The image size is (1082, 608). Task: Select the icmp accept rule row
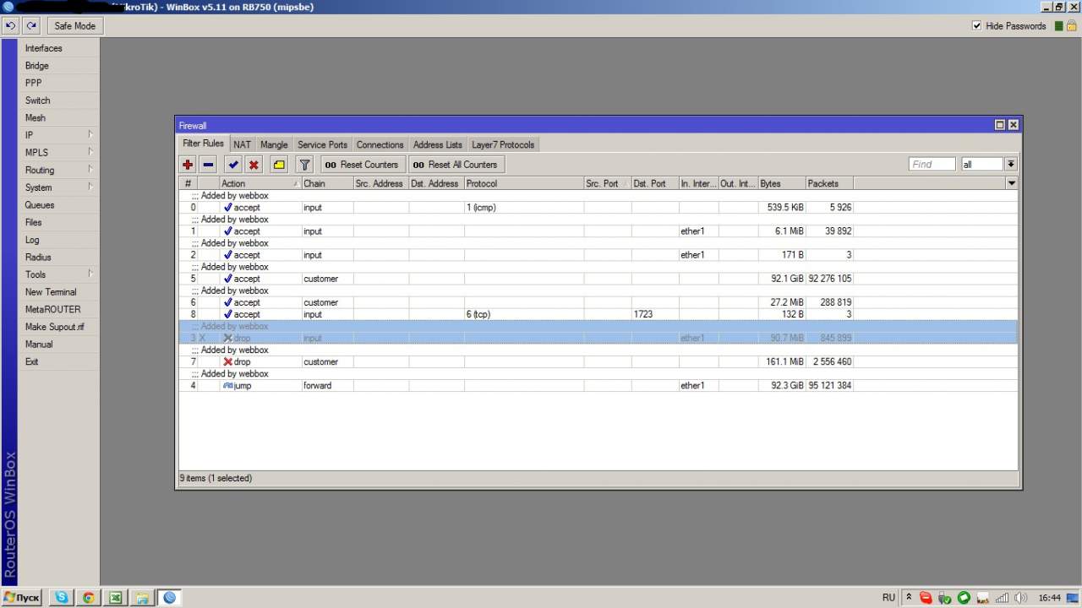pos(598,207)
